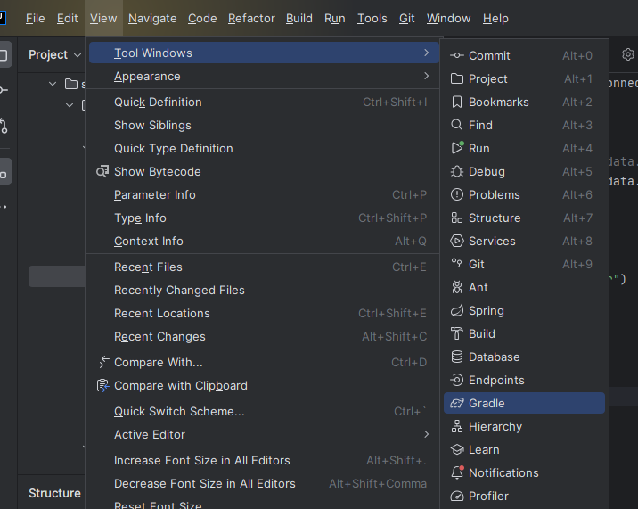Choose Context Info
The image size is (638, 509).
pos(264,241)
